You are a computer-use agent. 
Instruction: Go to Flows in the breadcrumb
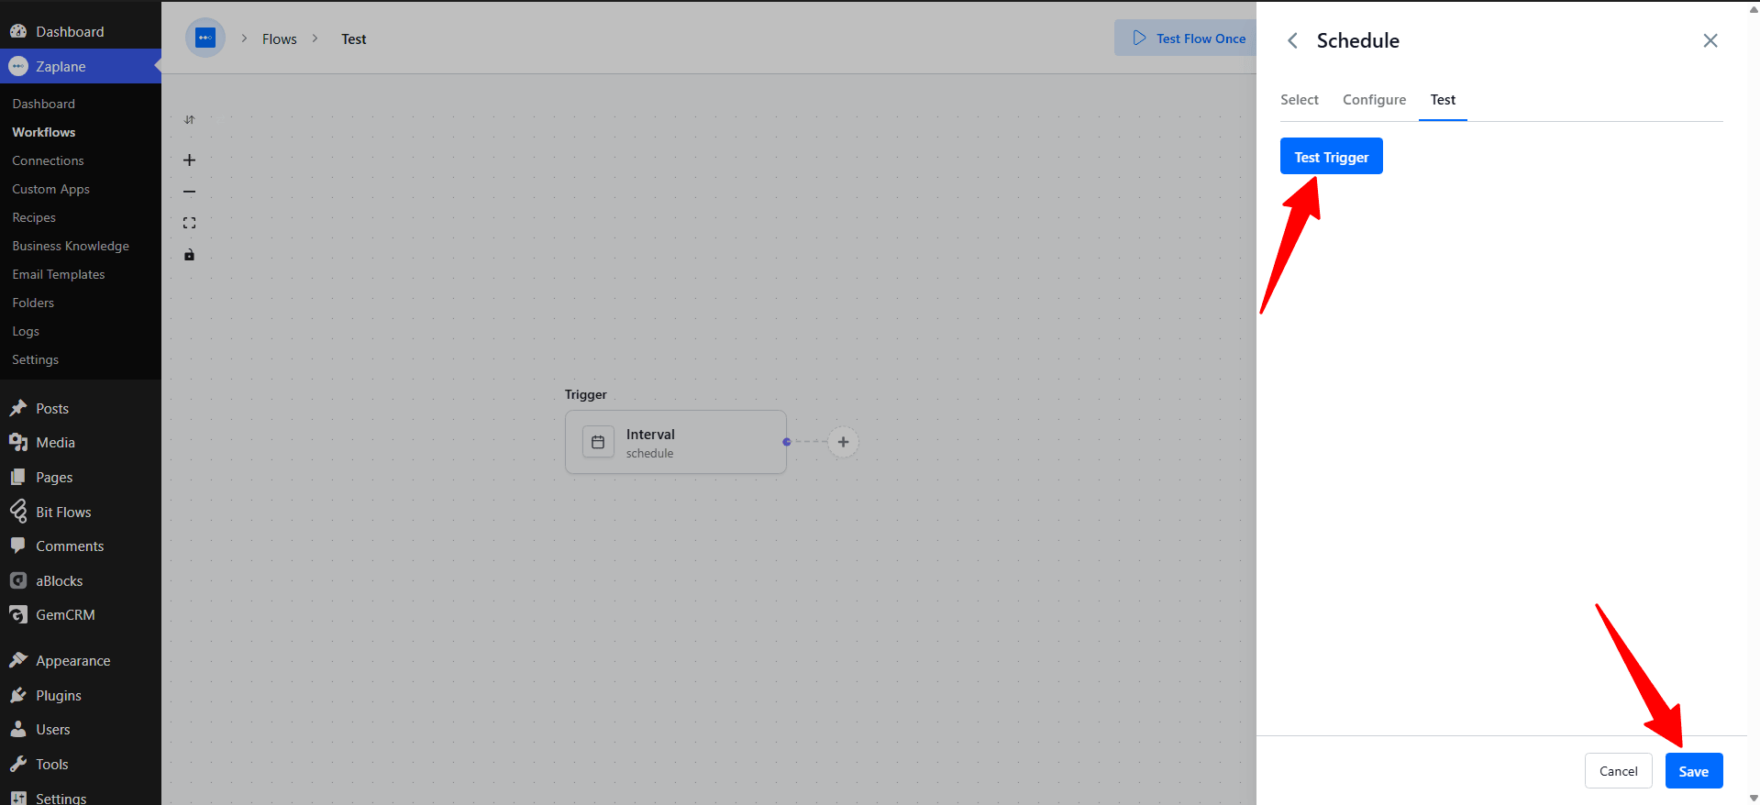click(x=280, y=39)
